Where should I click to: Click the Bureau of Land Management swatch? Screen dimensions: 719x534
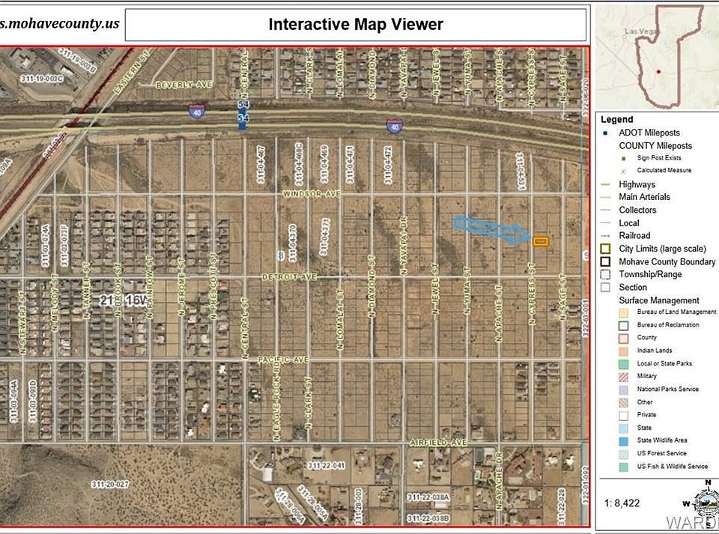click(623, 312)
